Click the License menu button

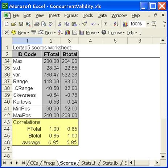pos(116,33)
